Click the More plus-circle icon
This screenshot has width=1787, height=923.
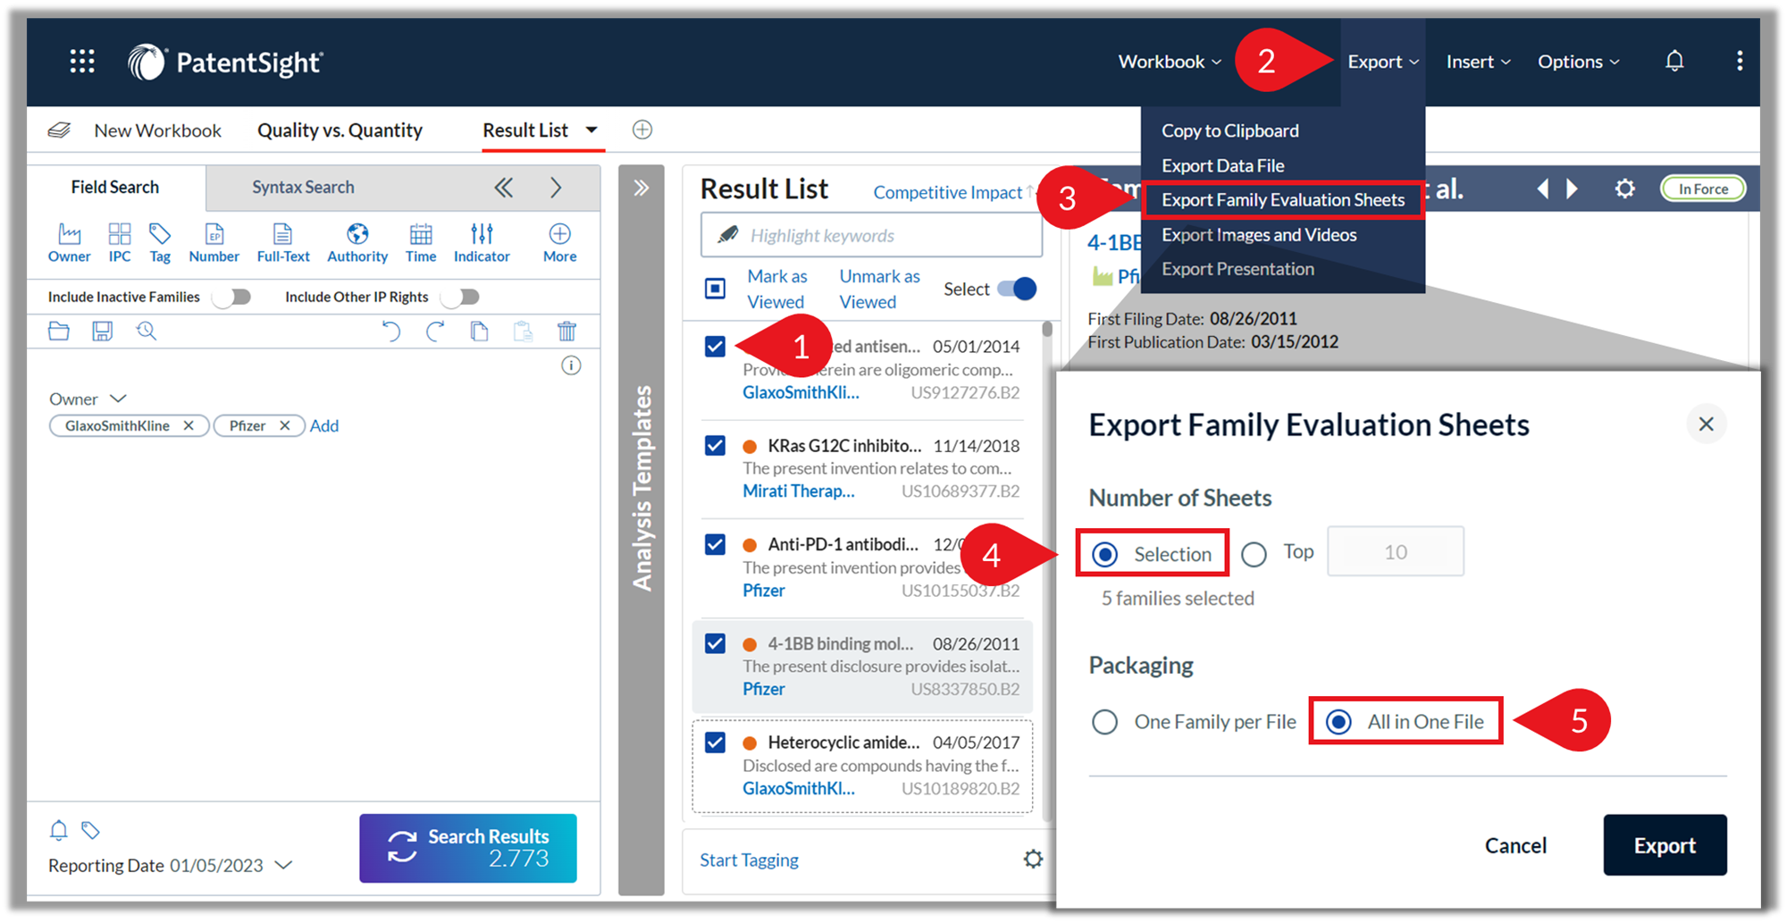click(x=559, y=243)
